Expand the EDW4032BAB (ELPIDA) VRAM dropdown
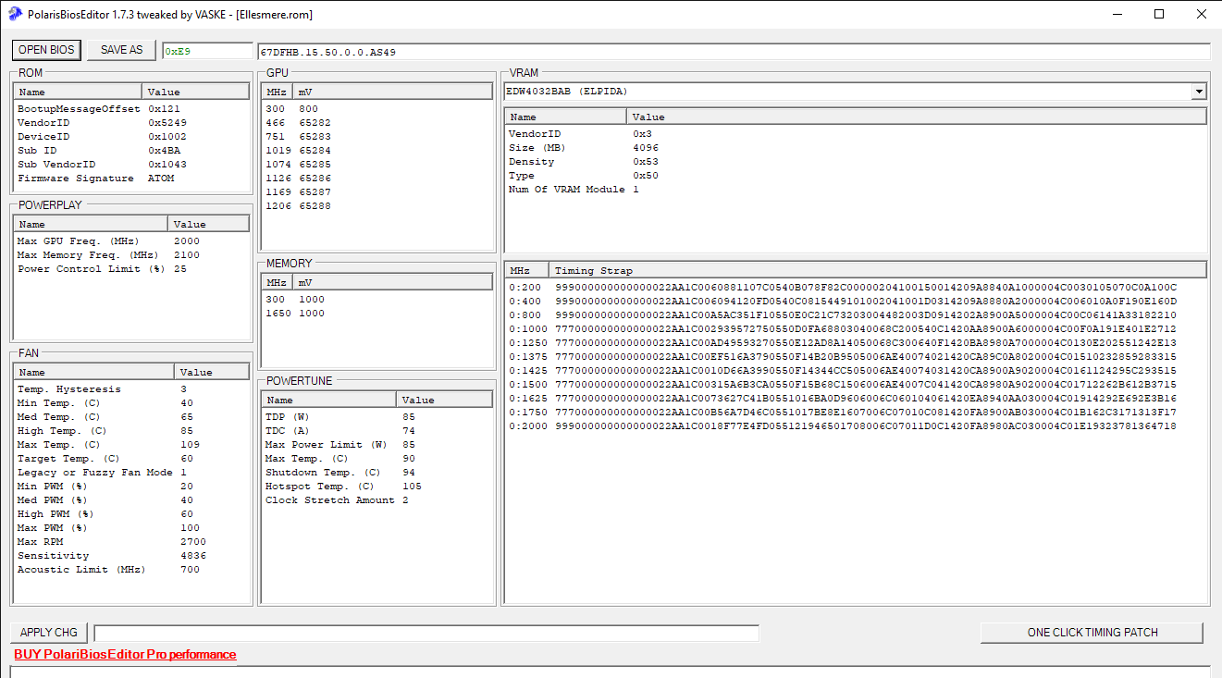Screen dimensions: 1222x678 coord(1199,92)
